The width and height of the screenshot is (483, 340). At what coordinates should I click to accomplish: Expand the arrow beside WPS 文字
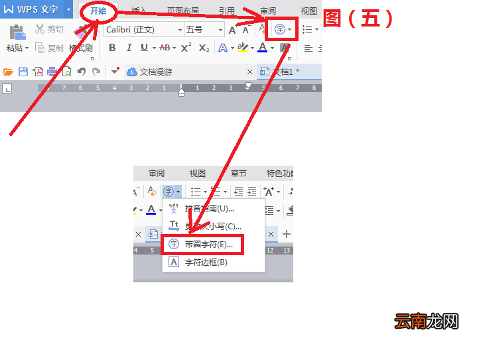coord(69,9)
